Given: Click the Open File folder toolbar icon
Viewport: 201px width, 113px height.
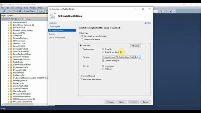Looking at the screenshot, I should (x=13, y=11).
